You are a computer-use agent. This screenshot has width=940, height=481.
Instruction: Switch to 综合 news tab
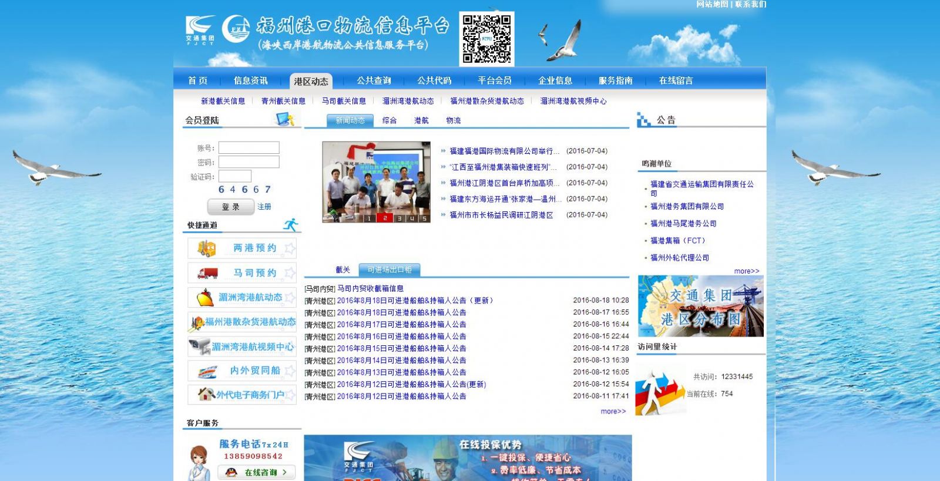coord(390,120)
